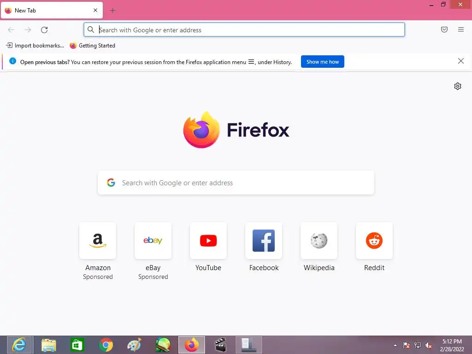Click the Sponsored label under eBay
Viewport: 472px width, 354px height.
[x=153, y=277]
